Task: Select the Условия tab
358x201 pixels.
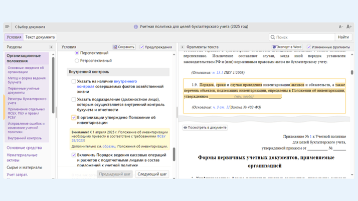Action: [x=14, y=37]
